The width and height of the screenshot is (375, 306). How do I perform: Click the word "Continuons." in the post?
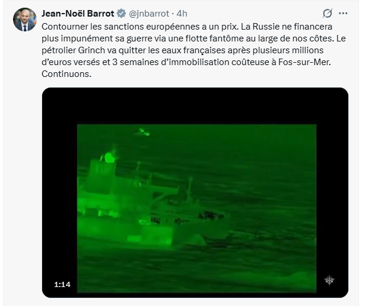pyautogui.click(x=66, y=74)
